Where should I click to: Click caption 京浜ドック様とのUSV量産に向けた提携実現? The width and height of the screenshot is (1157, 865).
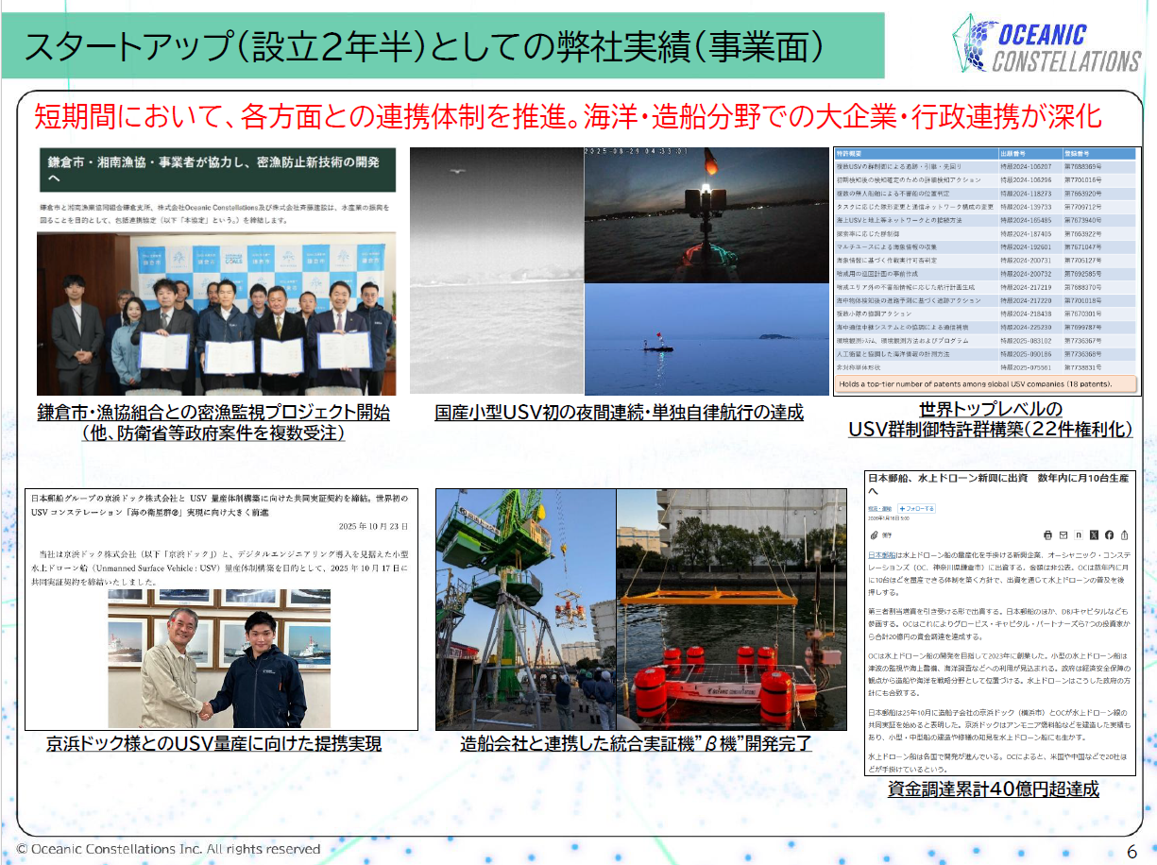(x=213, y=744)
